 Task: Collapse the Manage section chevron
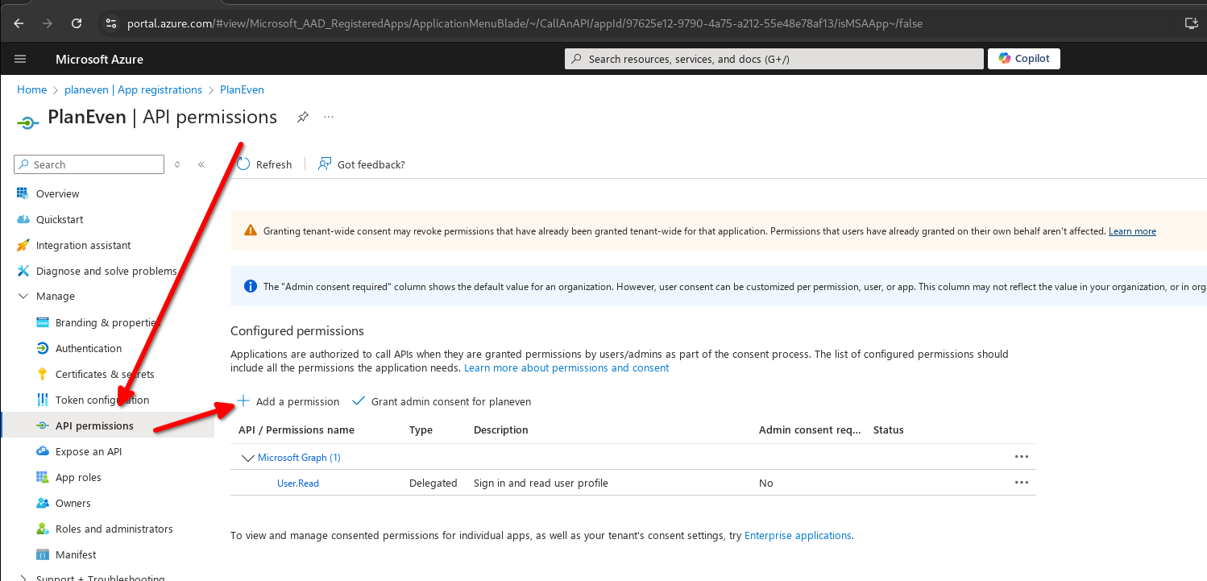click(x=23, y=297)
